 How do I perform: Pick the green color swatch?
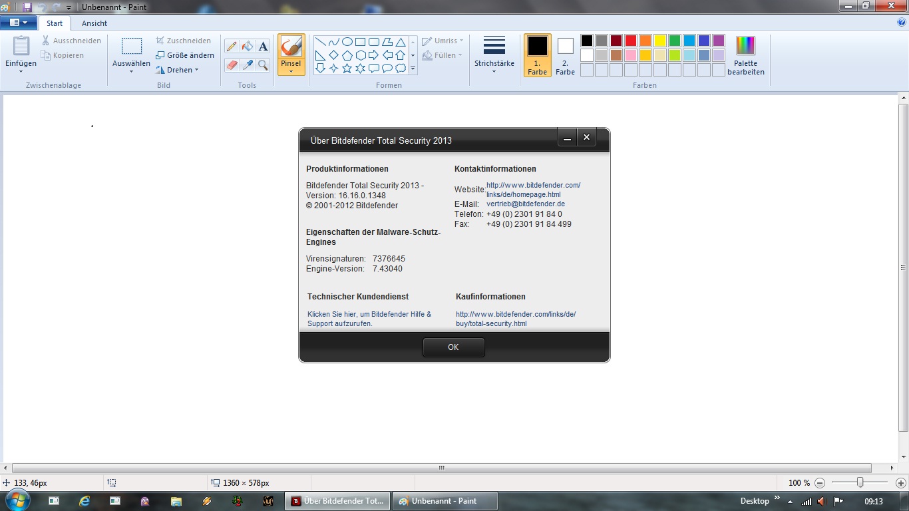(x=675, y=41)
